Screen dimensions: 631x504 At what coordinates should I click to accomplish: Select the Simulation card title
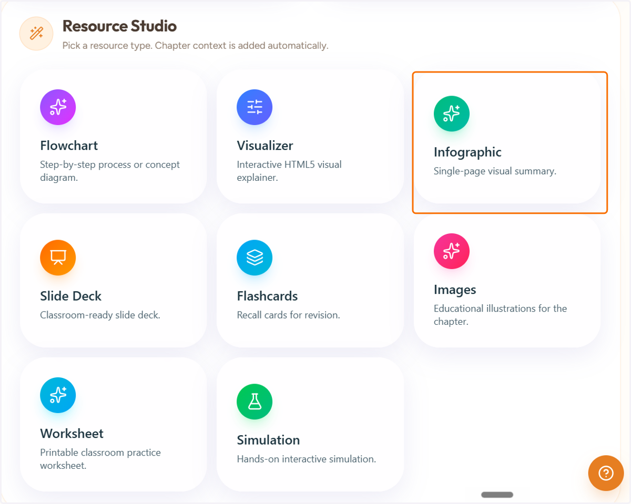(x=268, y=440)
